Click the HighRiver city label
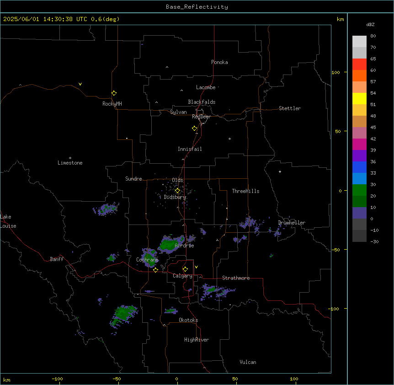The width and height of the screenshot is (394, 385). click(197, 340)
